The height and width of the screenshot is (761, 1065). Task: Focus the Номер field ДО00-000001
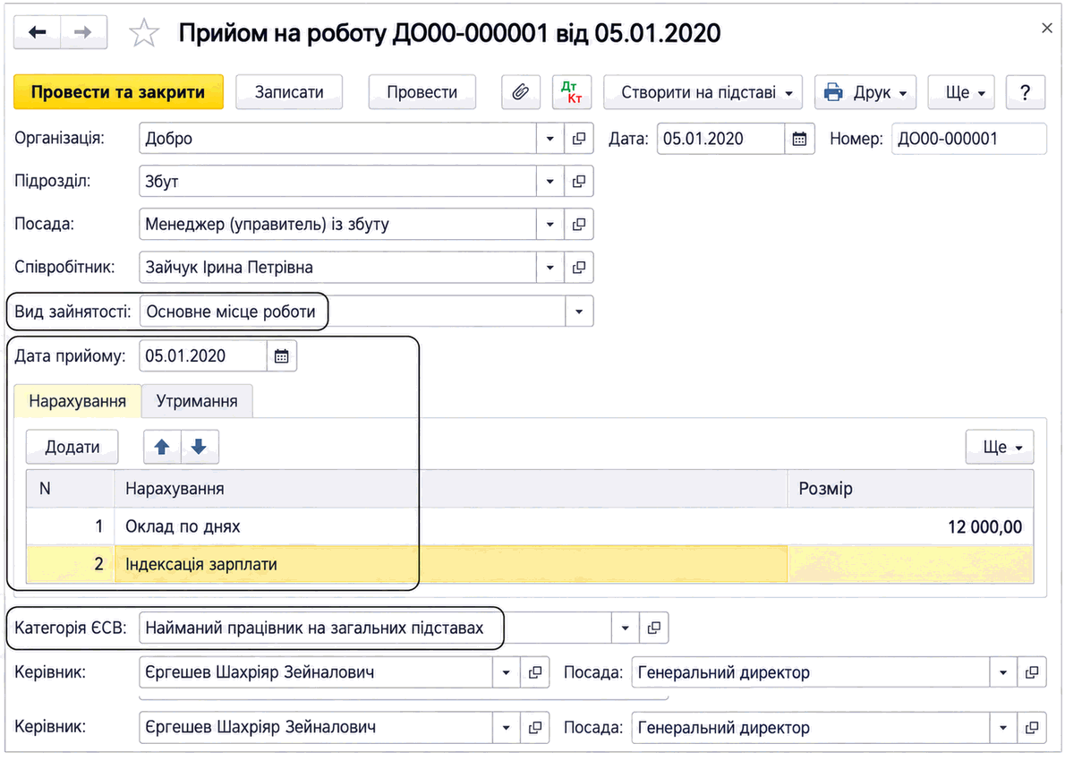pyautogui.click(x=968, y=139)
